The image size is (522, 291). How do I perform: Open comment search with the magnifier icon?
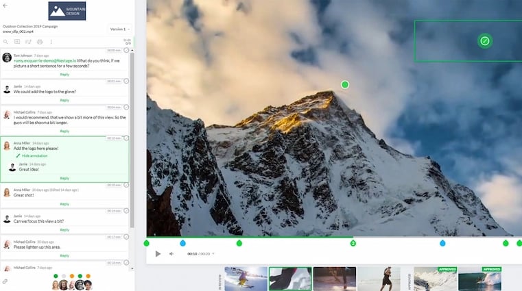tap(5, 42)
